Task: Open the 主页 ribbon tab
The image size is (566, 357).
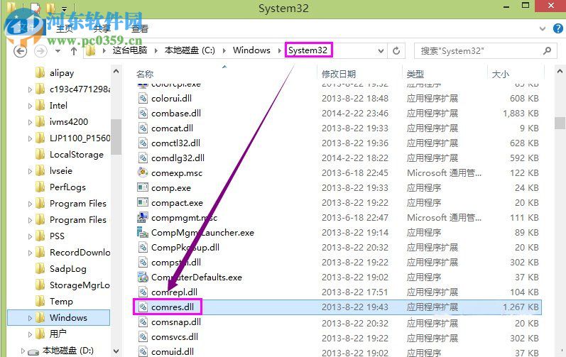Action: tap(65, 29)
